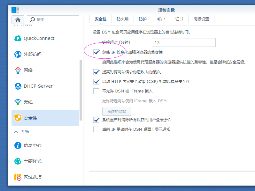Screen dimensions: 255x191
Task: Click the magnifier search icon
Action: coord(32,20)
